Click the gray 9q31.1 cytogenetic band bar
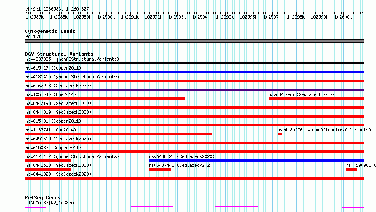 pyautogui.click(x=194, y=41)
